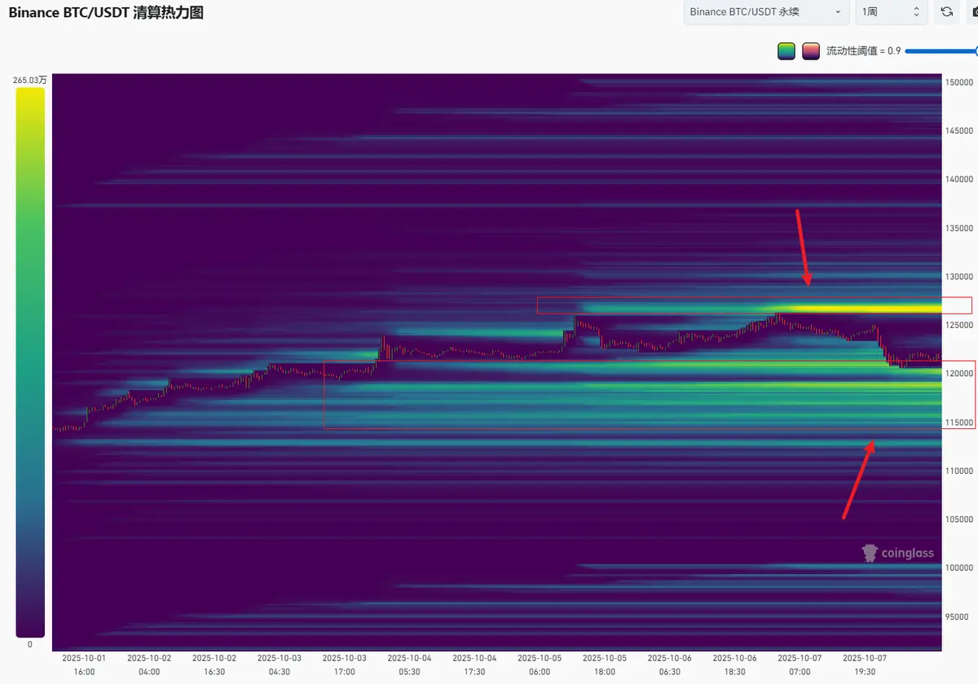Click the 2025-10-03 17:00 time label
The width and height of the screenshot is (978, 684).
pos(344,664)
